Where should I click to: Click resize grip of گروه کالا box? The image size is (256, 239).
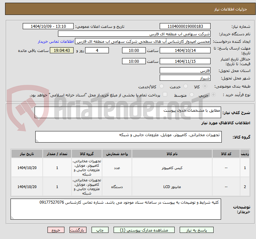click(x=37, y=141)
